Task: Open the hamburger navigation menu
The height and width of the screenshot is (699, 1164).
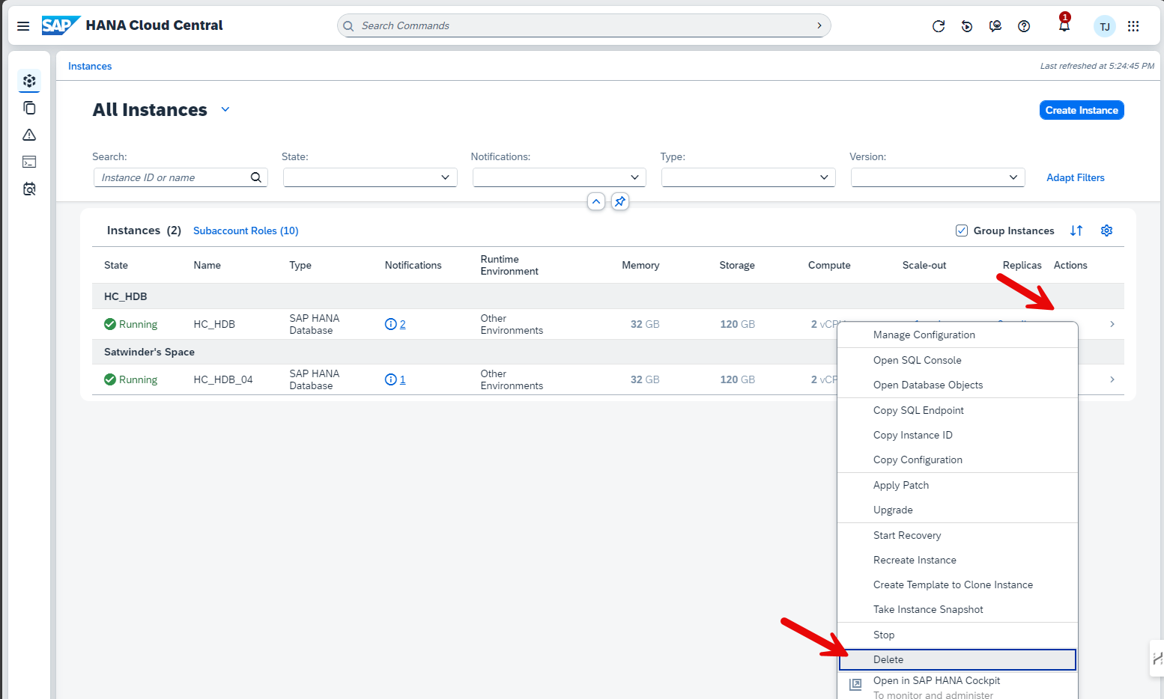Action: 23,26
